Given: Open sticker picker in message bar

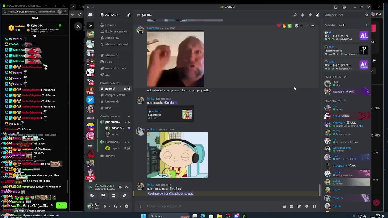Looking at the screenshot, I should (x=299, y=206).
